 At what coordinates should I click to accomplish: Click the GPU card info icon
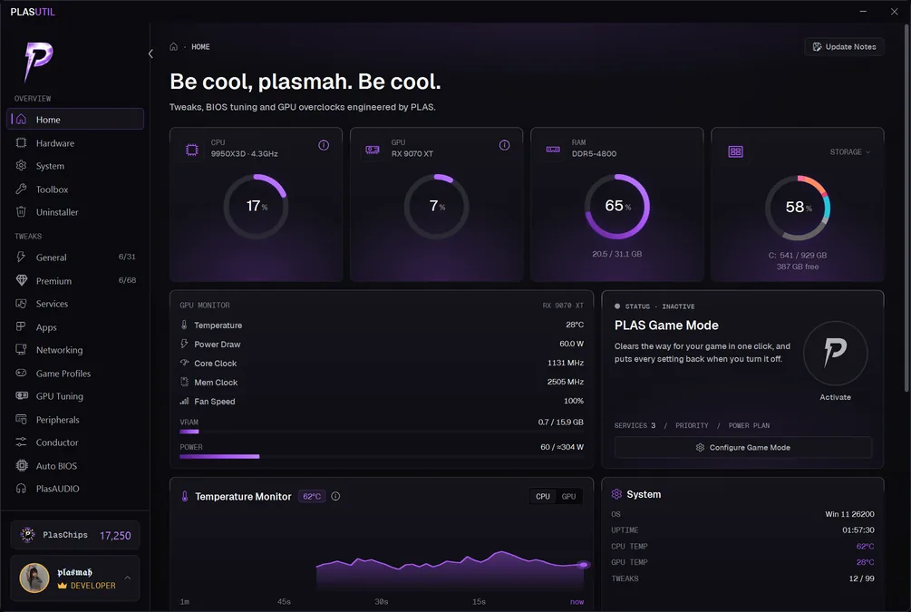tap(504, 145)
